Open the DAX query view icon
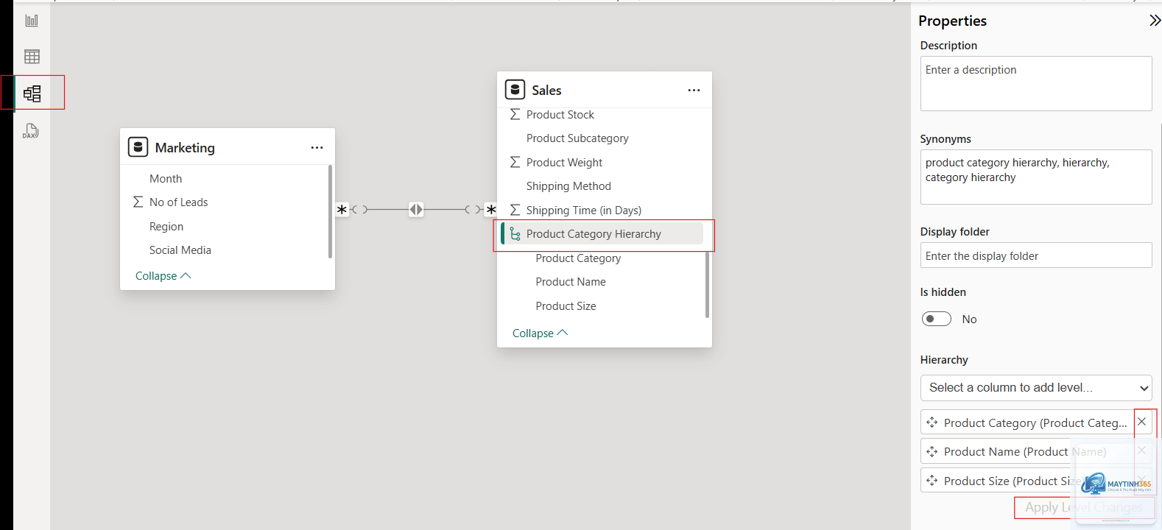This screenshot has width=1162, height=530. pyautogui.click(x=31, y=131)
